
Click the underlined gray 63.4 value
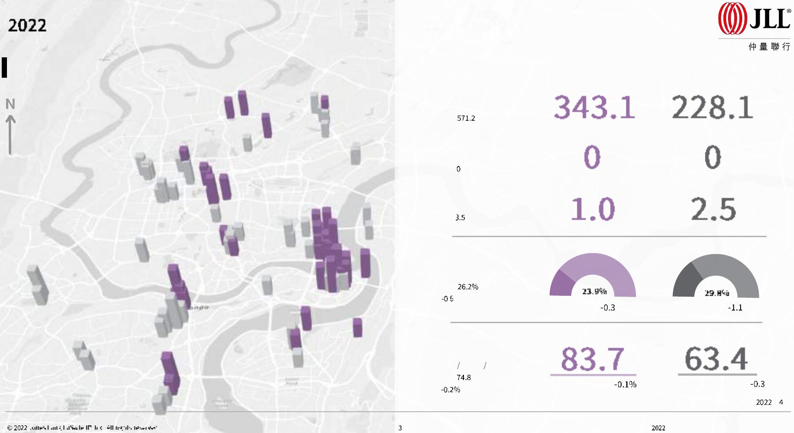[716, 359]
